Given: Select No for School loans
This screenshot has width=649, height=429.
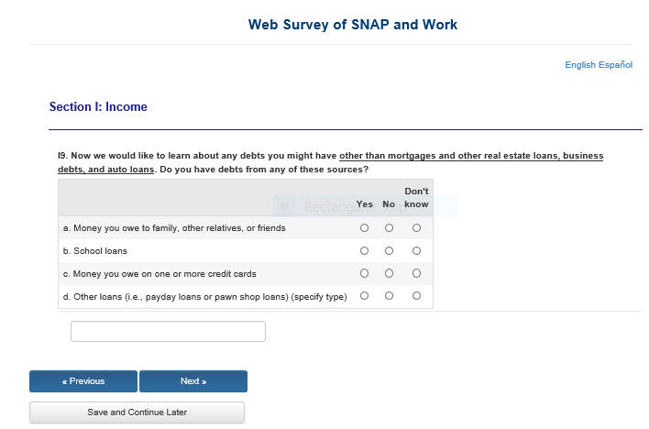Looking at the screenshot, I should tap(389, 250).
